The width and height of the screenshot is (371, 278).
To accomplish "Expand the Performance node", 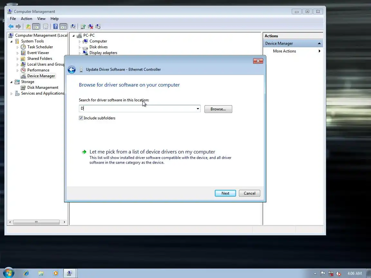I will click(17, 70).
